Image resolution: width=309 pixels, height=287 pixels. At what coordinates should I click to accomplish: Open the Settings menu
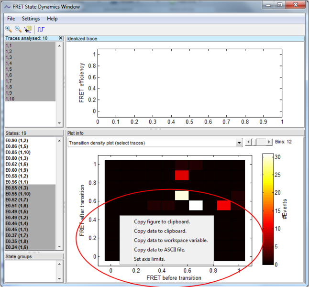click(x=31, y=19)
